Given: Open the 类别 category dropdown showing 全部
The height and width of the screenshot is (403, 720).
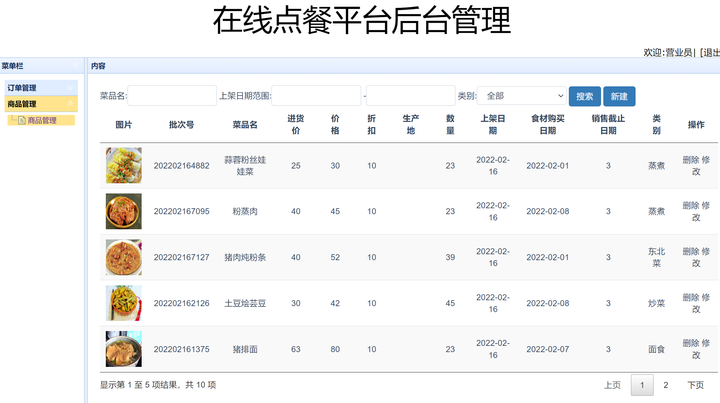Looking at the screenshot, I should click(x=521, y=96).
